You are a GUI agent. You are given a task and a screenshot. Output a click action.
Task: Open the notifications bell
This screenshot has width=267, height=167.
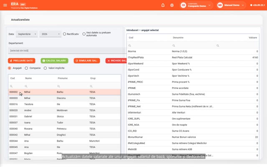[163, 5]
